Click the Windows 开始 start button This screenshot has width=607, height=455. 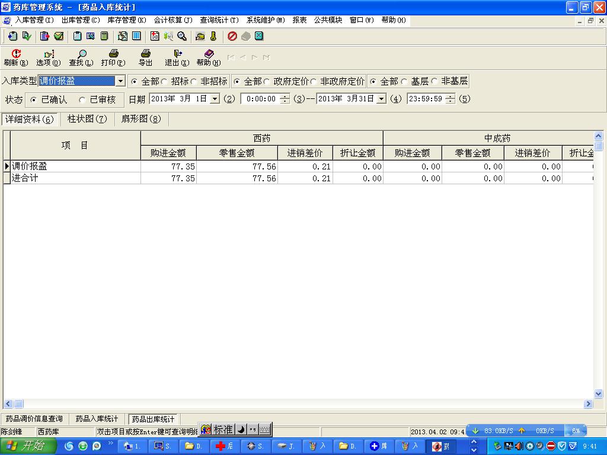[28, 446]
